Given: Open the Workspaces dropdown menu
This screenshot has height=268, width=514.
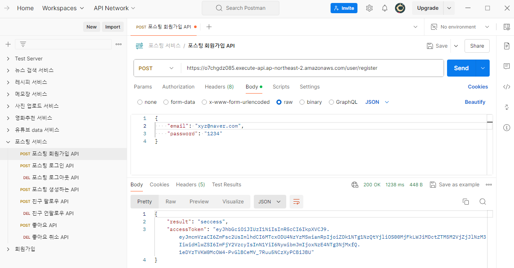Looking at the screenshot, I should point(63,8).
